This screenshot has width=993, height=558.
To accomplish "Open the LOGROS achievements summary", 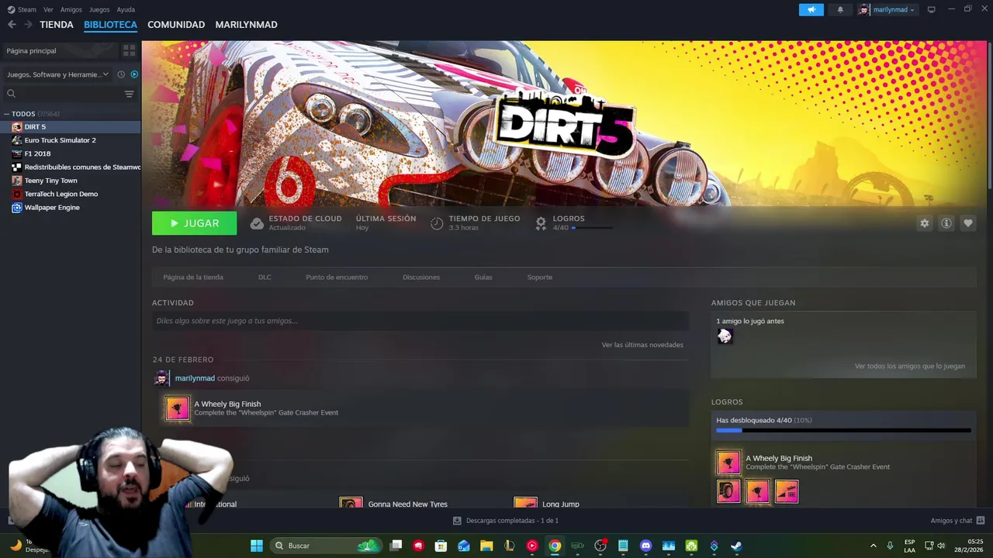I will 573,222.
